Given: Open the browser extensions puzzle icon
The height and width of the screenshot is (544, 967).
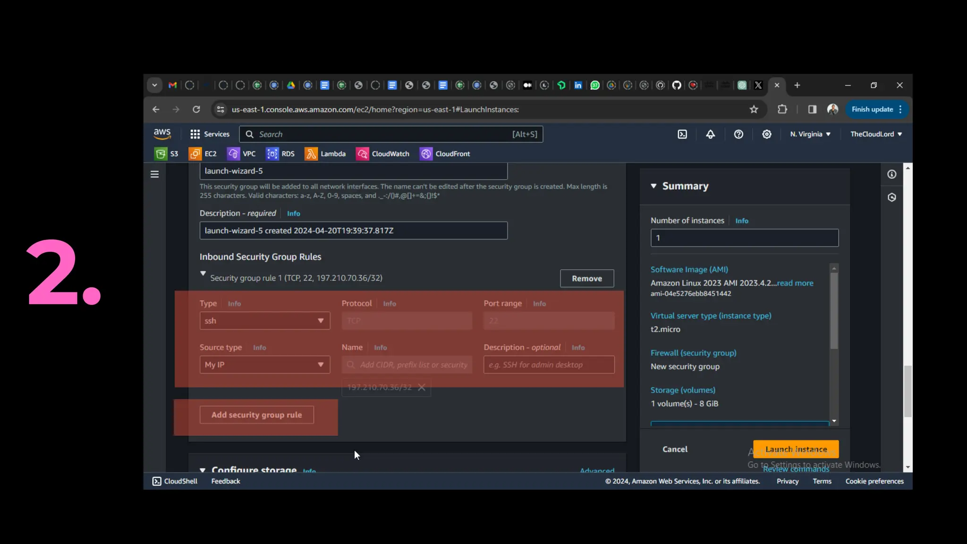Looking at the screenshot, I should pyautogui.click(x=782, y=110).
